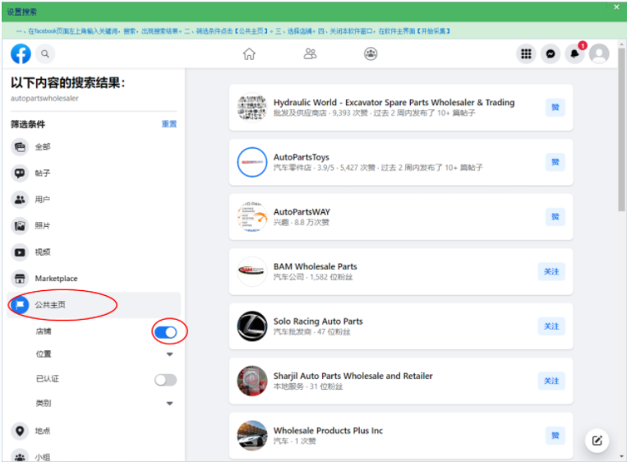Select the 帖子 filter

(94, 173)
